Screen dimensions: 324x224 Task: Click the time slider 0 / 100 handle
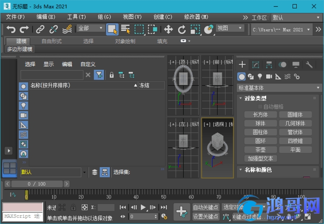[x=37, y=184]
